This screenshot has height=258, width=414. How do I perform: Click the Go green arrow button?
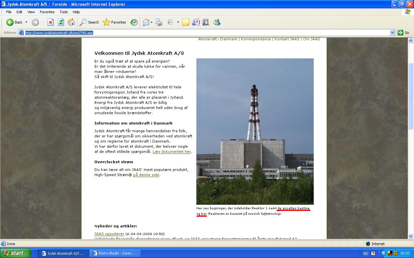[x=404, y=33]
